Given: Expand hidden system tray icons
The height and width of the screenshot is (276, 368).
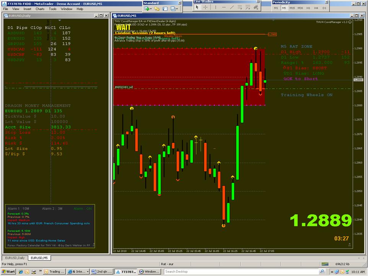Looking at the screenshot, I should click(332, 272).
